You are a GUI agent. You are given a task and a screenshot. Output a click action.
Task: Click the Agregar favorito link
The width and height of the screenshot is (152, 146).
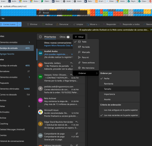(7, 54)
